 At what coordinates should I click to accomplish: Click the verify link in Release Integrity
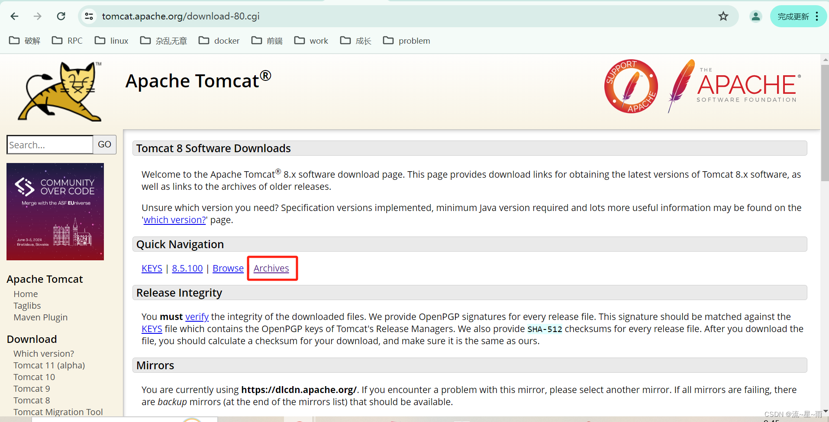click(197, 316)
